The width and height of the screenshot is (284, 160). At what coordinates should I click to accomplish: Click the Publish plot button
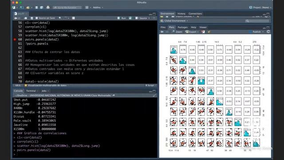tap(255, 32)
